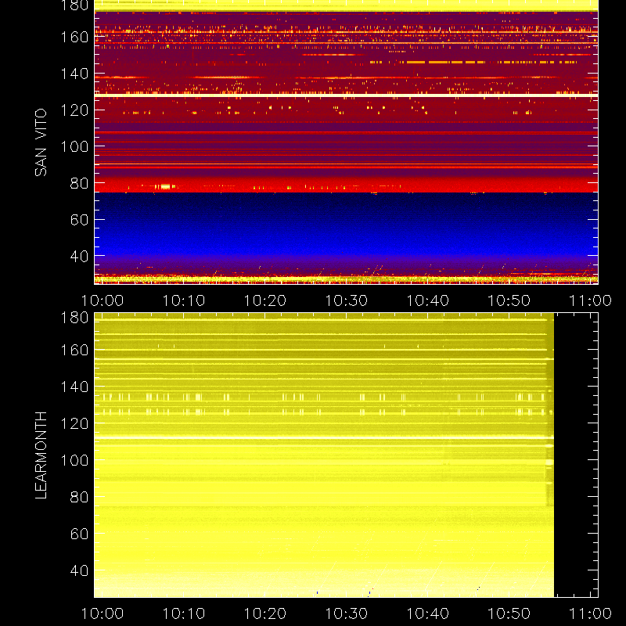Screen dimensions: 626x626
Task: Click the 100 tick label on Learmonth axis
Action: click(x=74, y=460)
